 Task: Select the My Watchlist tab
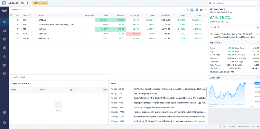tap(18, 10)
